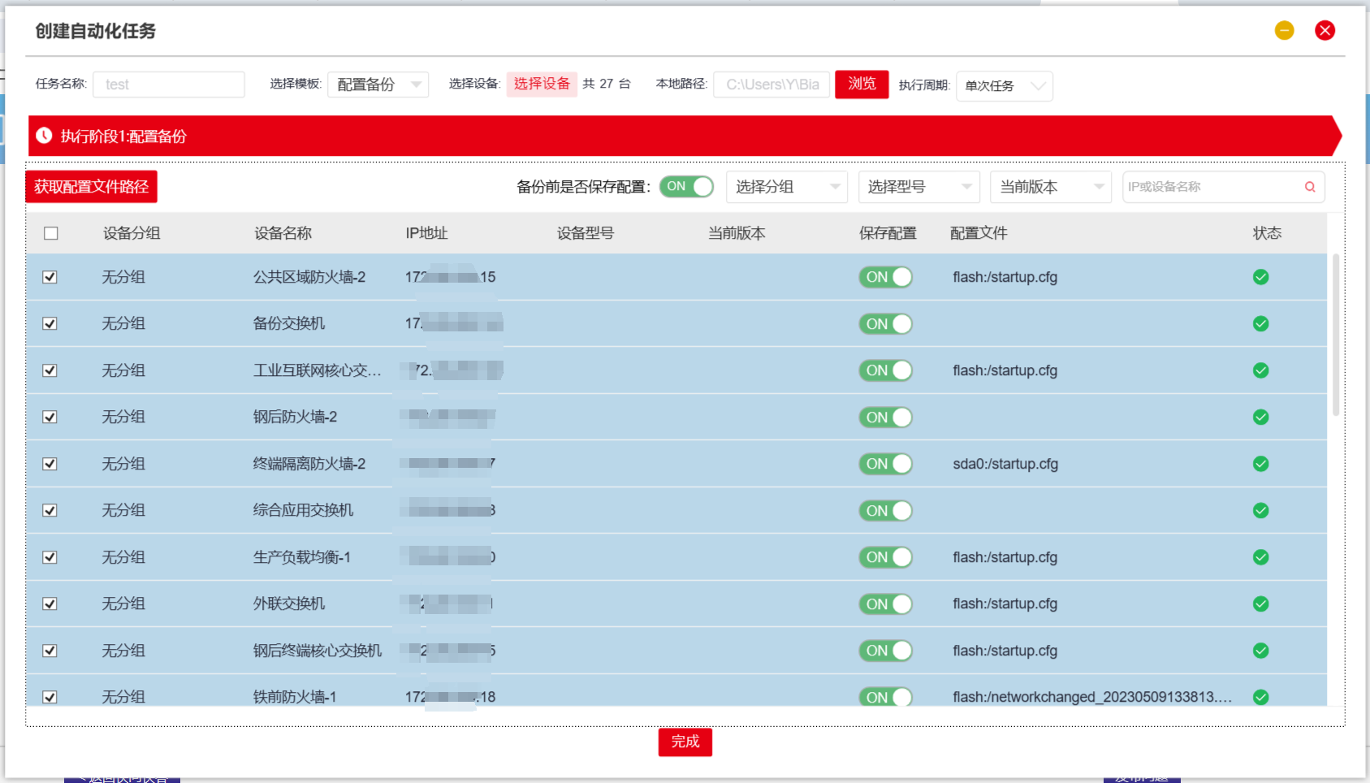Screen dimensions: 1370x783
Task: Click the yellow minimize dialog icon
Action: pyautogui.click(x=1284, y=31)
